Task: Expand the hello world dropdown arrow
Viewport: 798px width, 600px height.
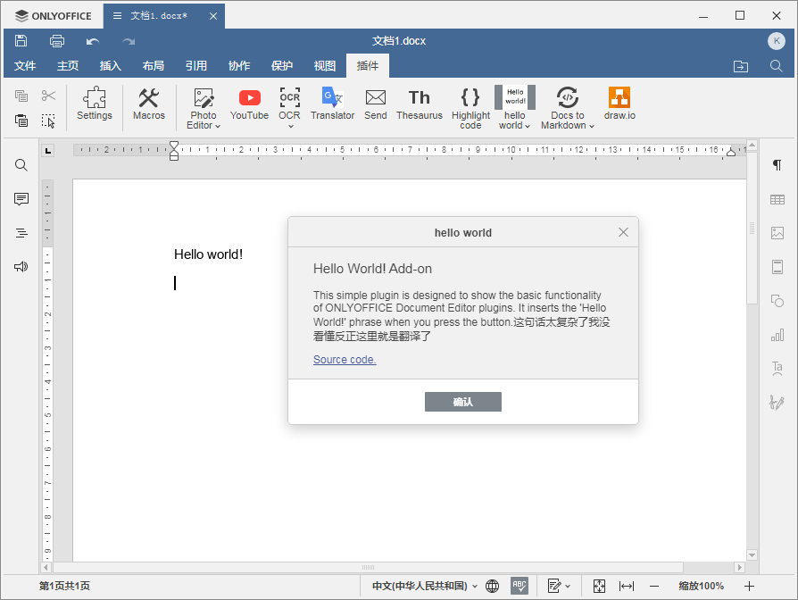Action: (x=528, y=126)
